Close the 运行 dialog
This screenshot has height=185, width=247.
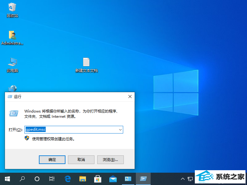pyautogui.click(x=130, y=97)
